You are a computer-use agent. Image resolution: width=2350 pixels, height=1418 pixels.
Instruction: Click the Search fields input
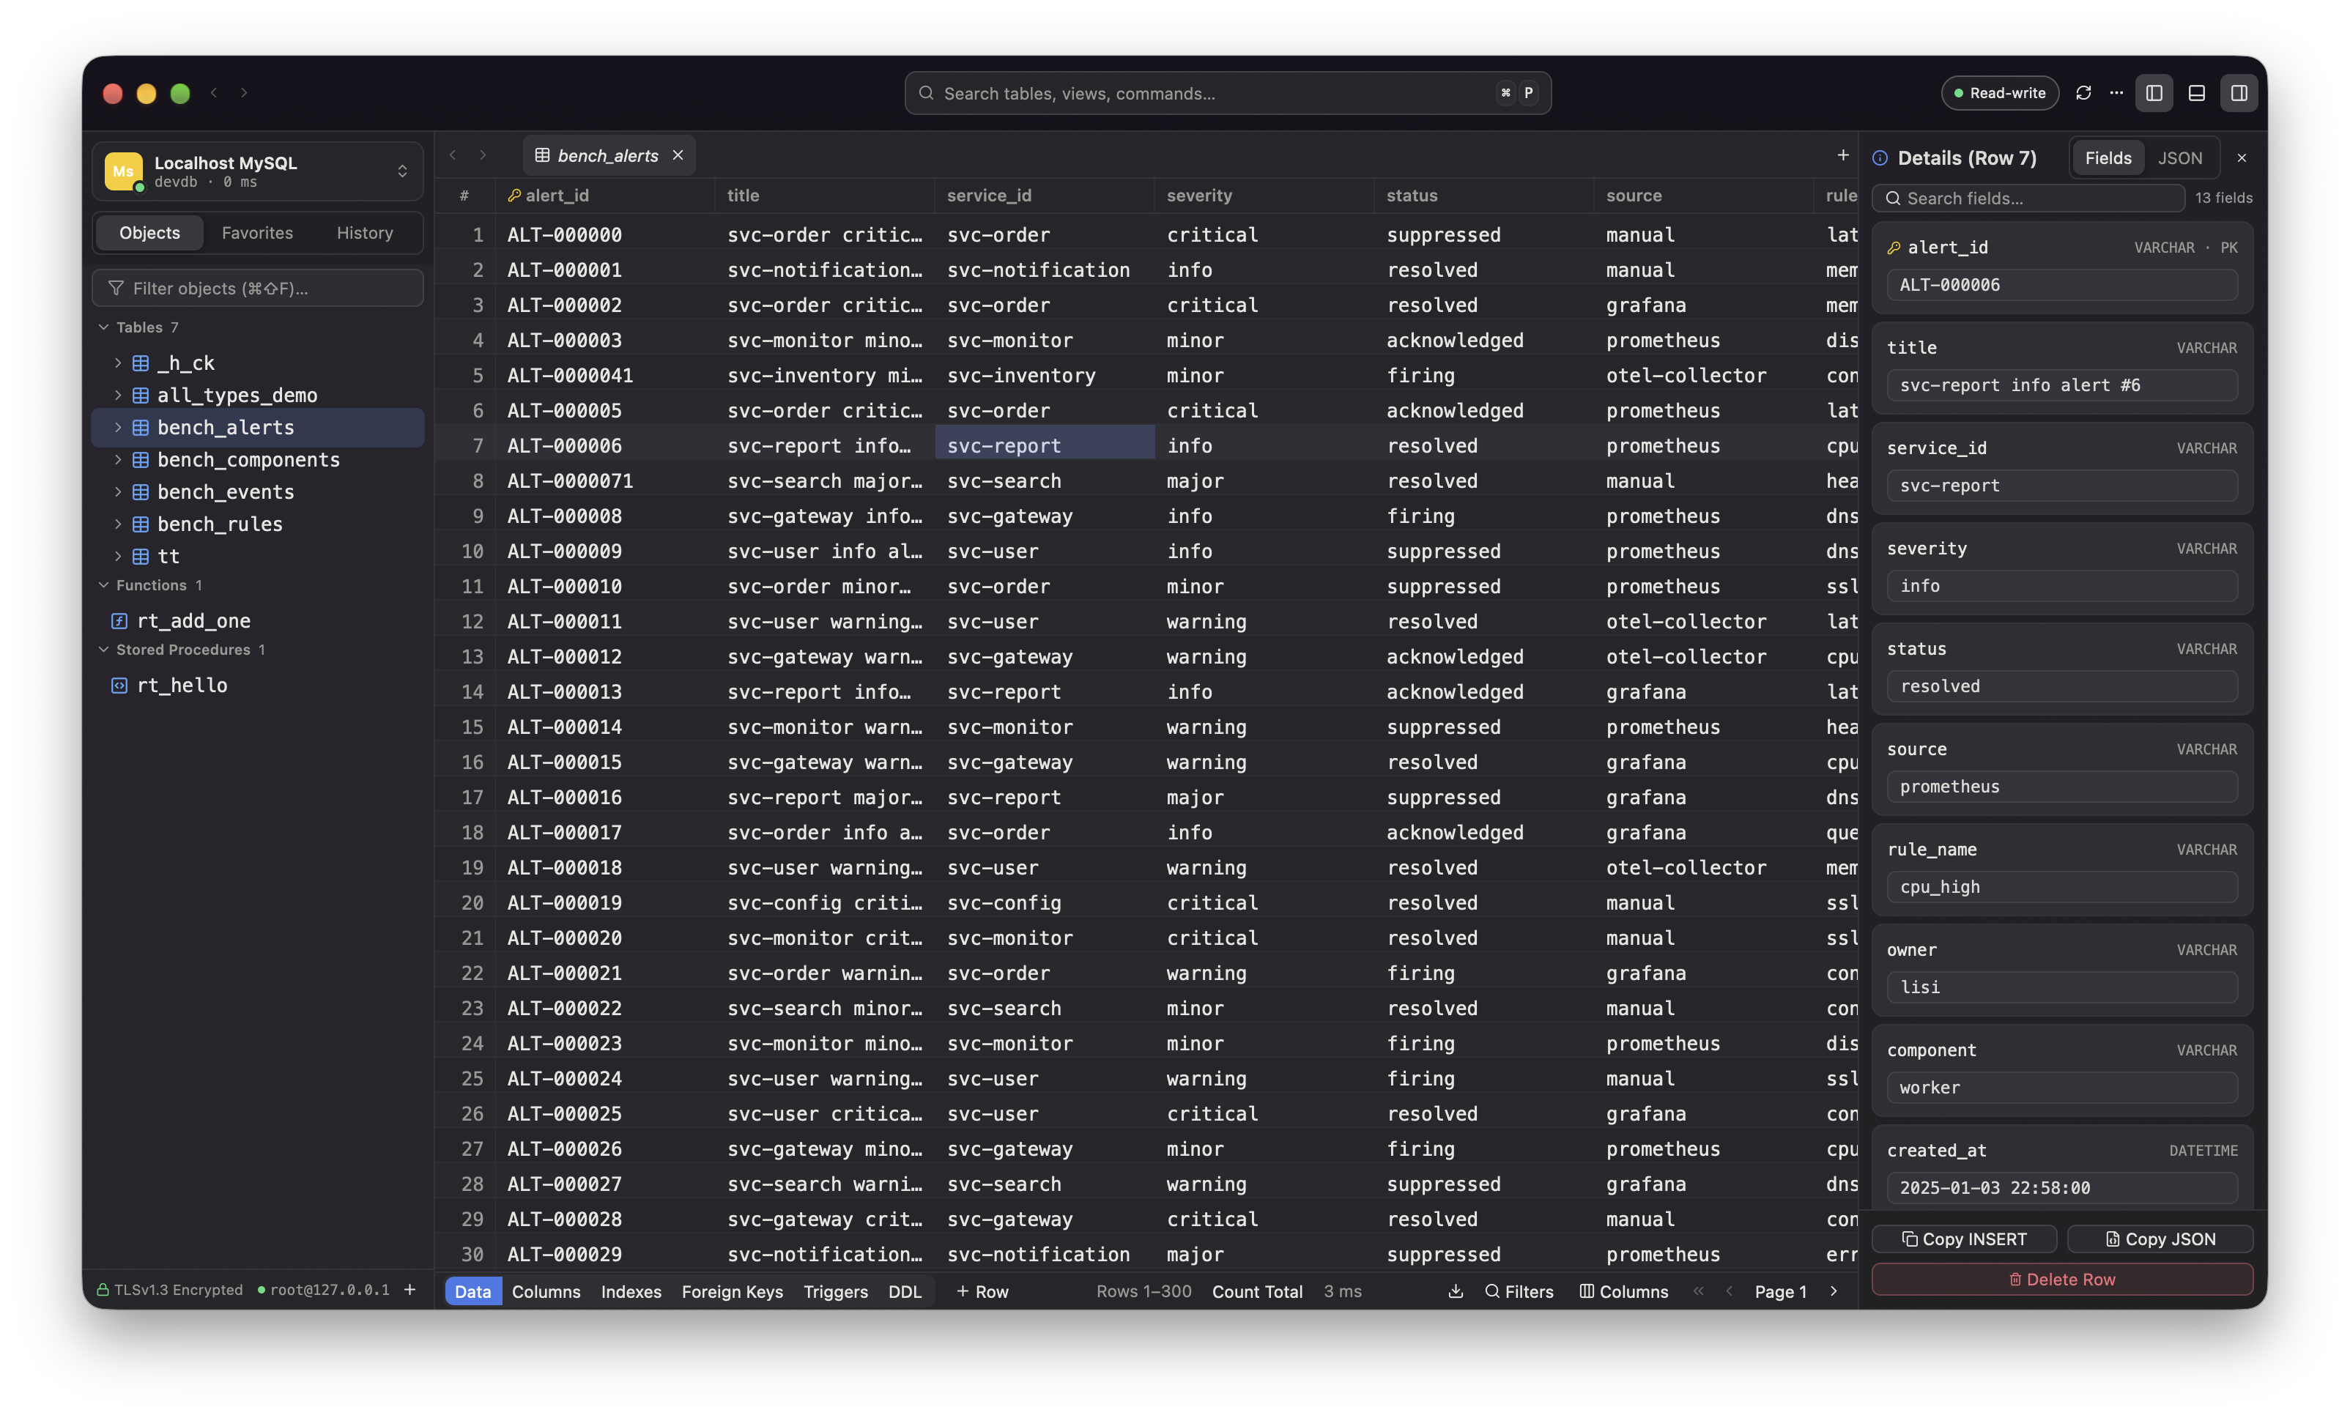point(2028,198)
